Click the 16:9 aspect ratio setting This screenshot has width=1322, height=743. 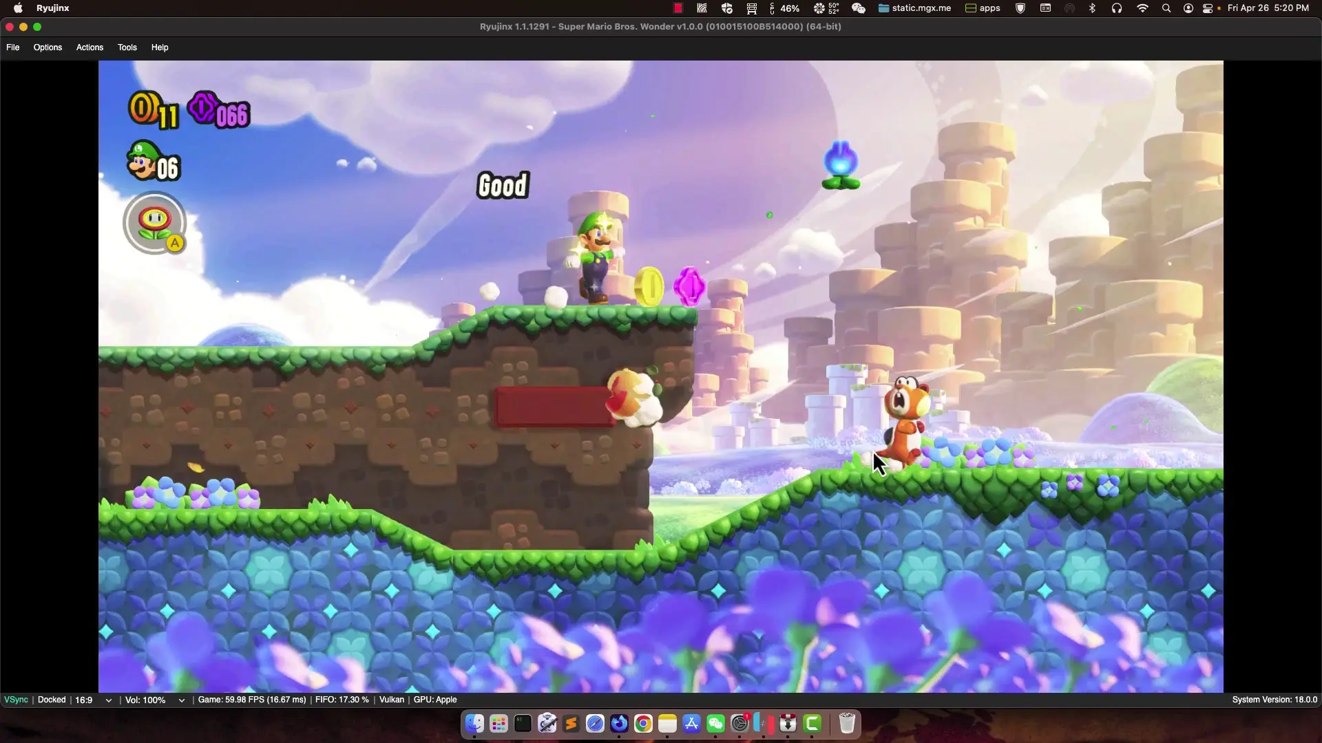tap(84, 700)
